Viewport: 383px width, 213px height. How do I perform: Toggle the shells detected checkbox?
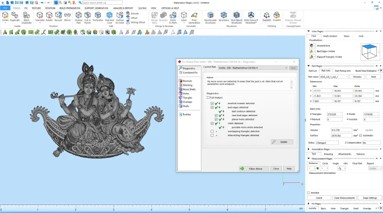tap(212, 123)
